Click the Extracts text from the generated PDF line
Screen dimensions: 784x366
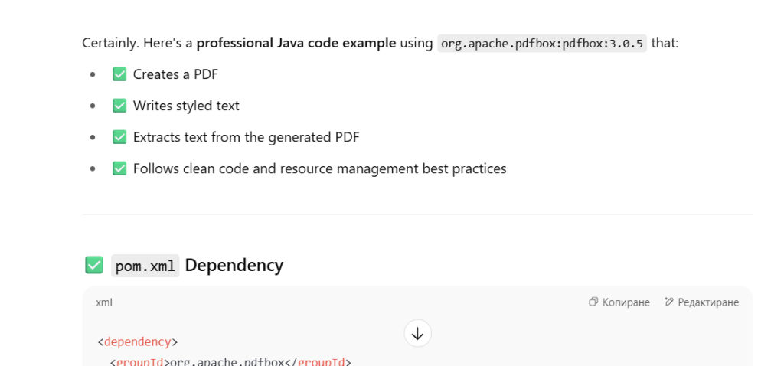246,137
